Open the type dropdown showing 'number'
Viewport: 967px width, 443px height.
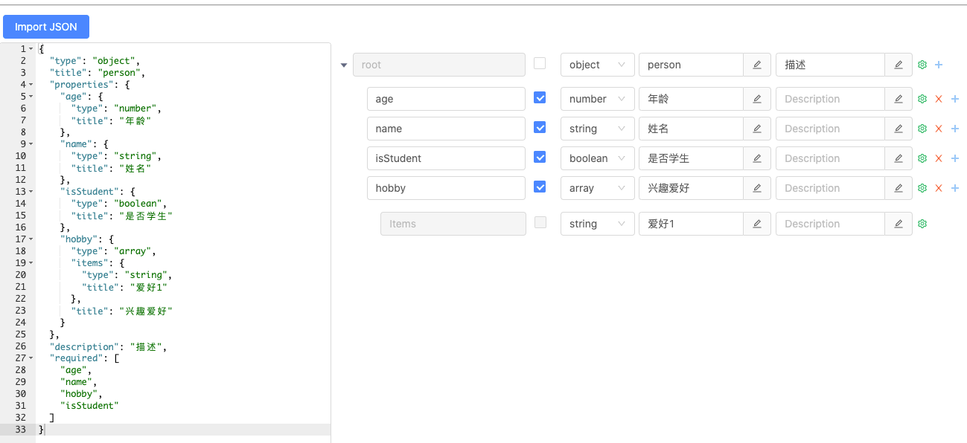(597, 99)
